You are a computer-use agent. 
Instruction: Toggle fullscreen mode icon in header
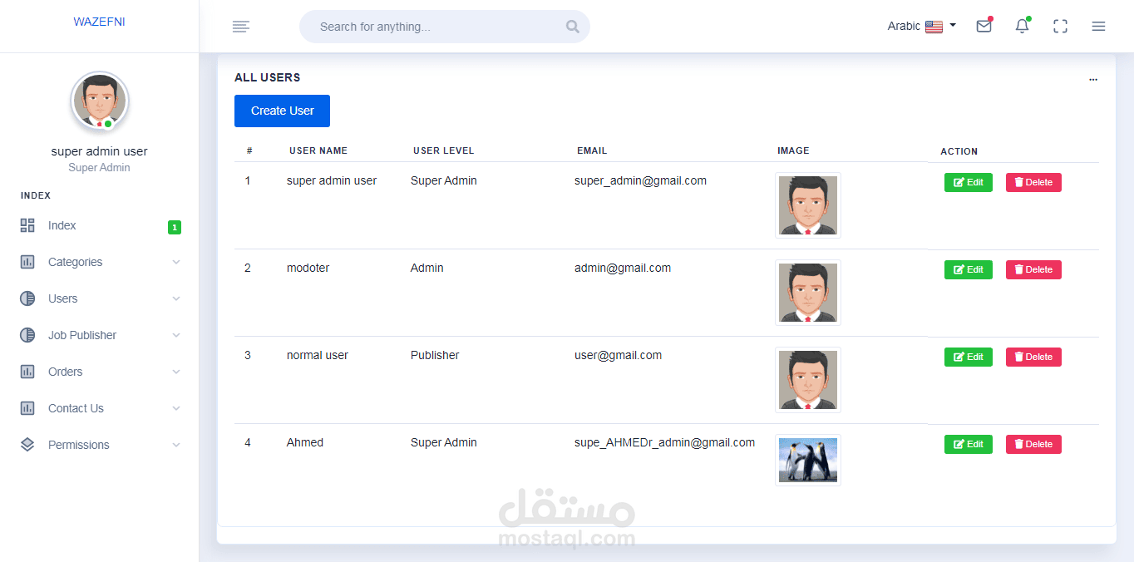tap(1060, 27)
